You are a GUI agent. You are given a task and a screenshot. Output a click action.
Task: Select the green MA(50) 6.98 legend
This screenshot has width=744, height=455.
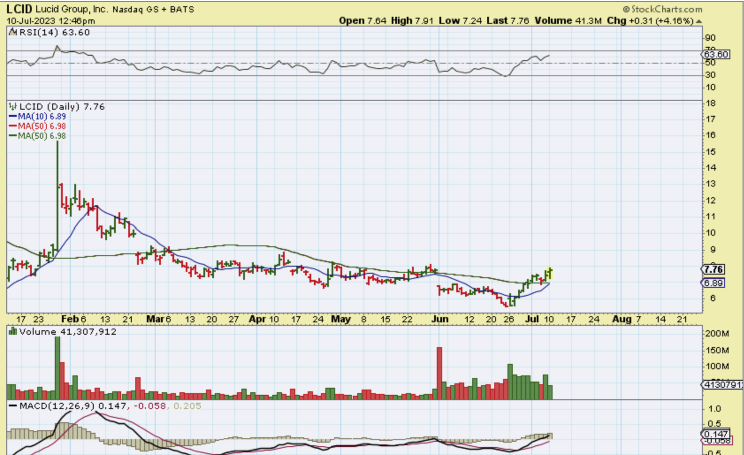click(38, 136)
